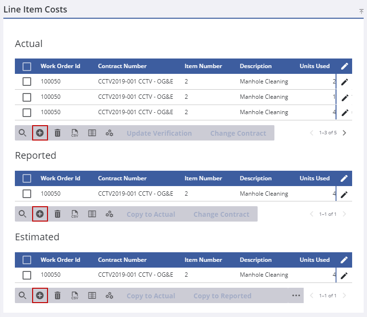Tick the second Actual row checkbox

click(27, 97)
